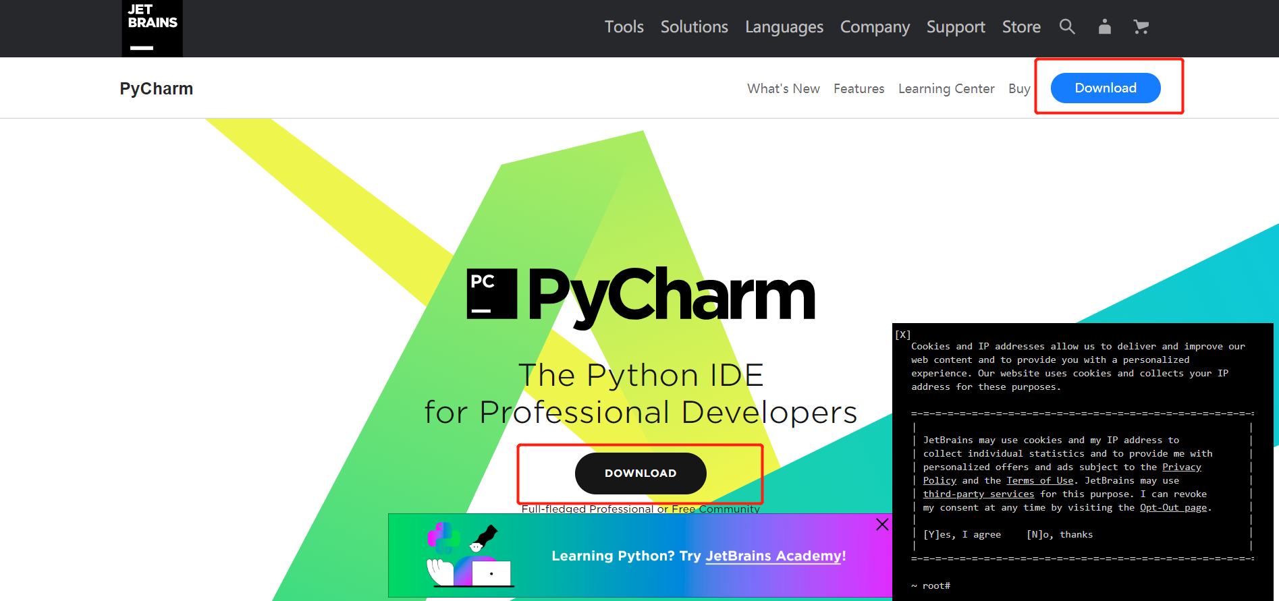Image resolution: width=1279 pixels, height=601 pixels.
Task: Open the Tools menu
Action: pos(624,27)
